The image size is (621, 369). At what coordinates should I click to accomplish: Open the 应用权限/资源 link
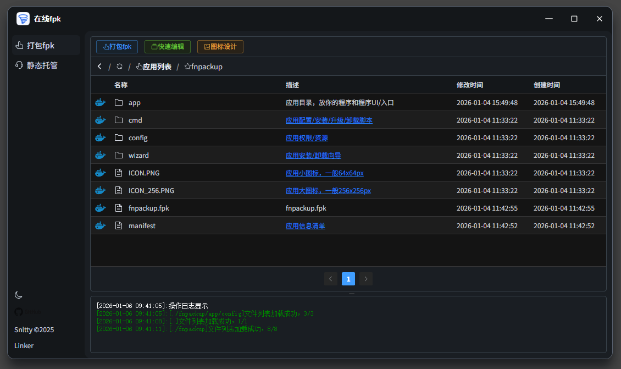(307, 138)
